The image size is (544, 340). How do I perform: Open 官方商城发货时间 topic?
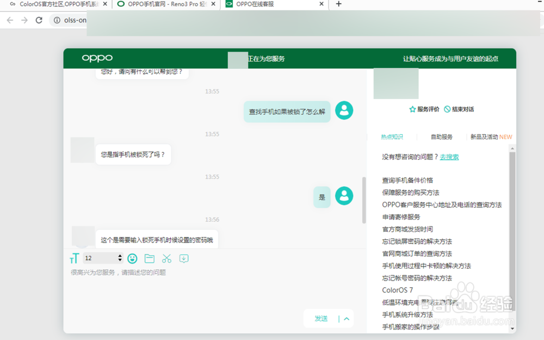(x=407, y=229)
